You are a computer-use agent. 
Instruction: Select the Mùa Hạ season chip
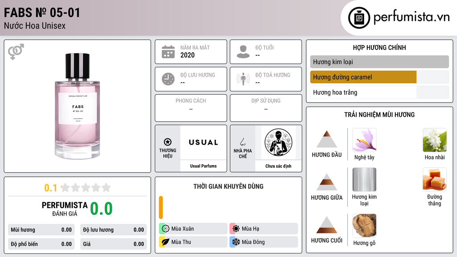pyautogui.click(x=264, y=229)
